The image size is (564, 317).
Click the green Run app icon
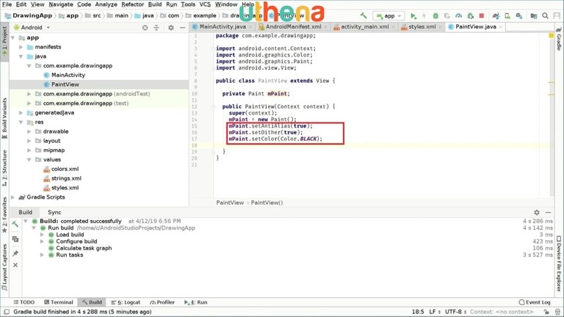click(413, 15)
